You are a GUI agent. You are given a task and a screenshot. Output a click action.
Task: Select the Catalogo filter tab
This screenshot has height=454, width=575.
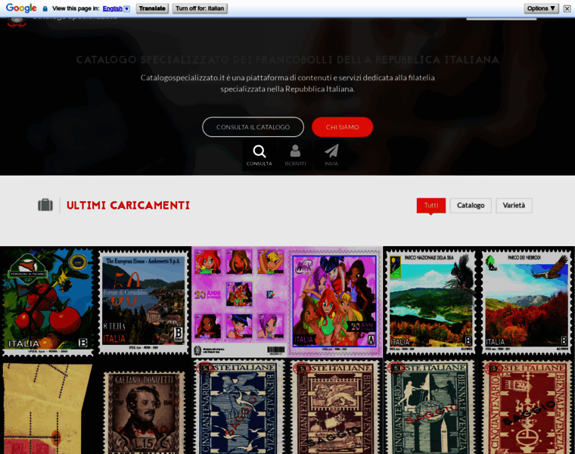[x=471, y=205]
